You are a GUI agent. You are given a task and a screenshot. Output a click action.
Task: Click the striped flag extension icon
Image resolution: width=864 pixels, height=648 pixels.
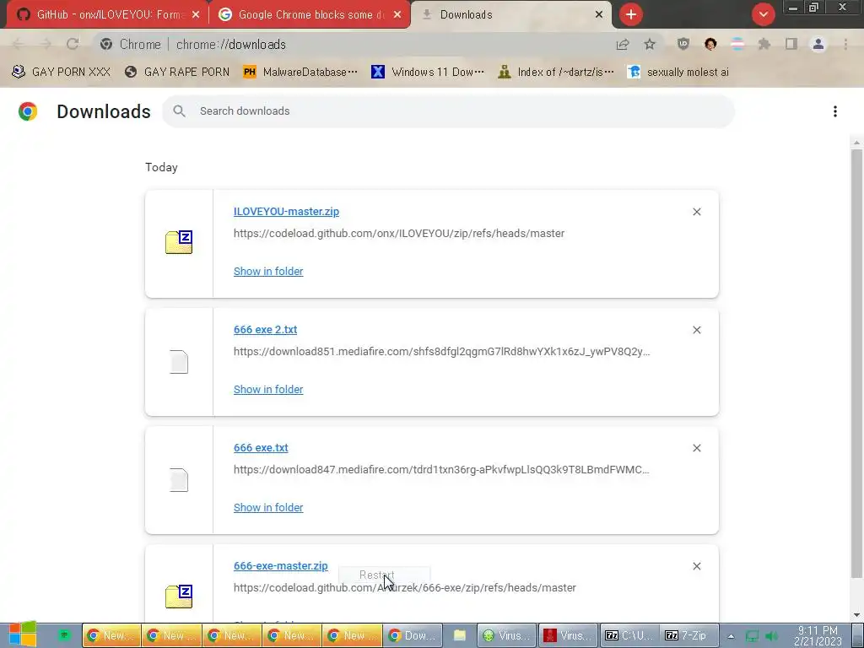tap(737, 44)
